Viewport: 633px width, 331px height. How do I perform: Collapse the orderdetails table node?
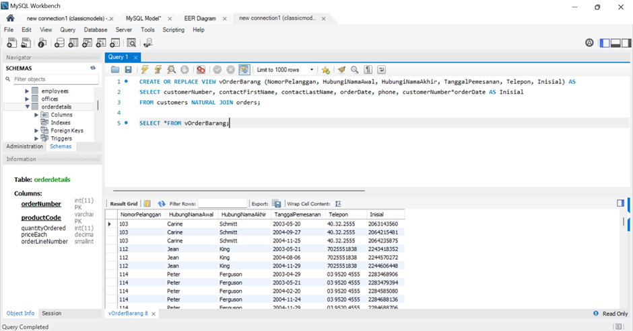click(27, 107)
